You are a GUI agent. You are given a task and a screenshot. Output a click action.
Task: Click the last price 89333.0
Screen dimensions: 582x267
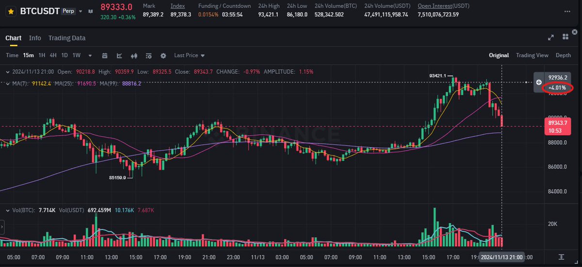pyautogui.click(x=116, y=7)
